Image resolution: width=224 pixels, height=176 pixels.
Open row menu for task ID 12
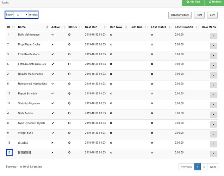pos(213,144)
